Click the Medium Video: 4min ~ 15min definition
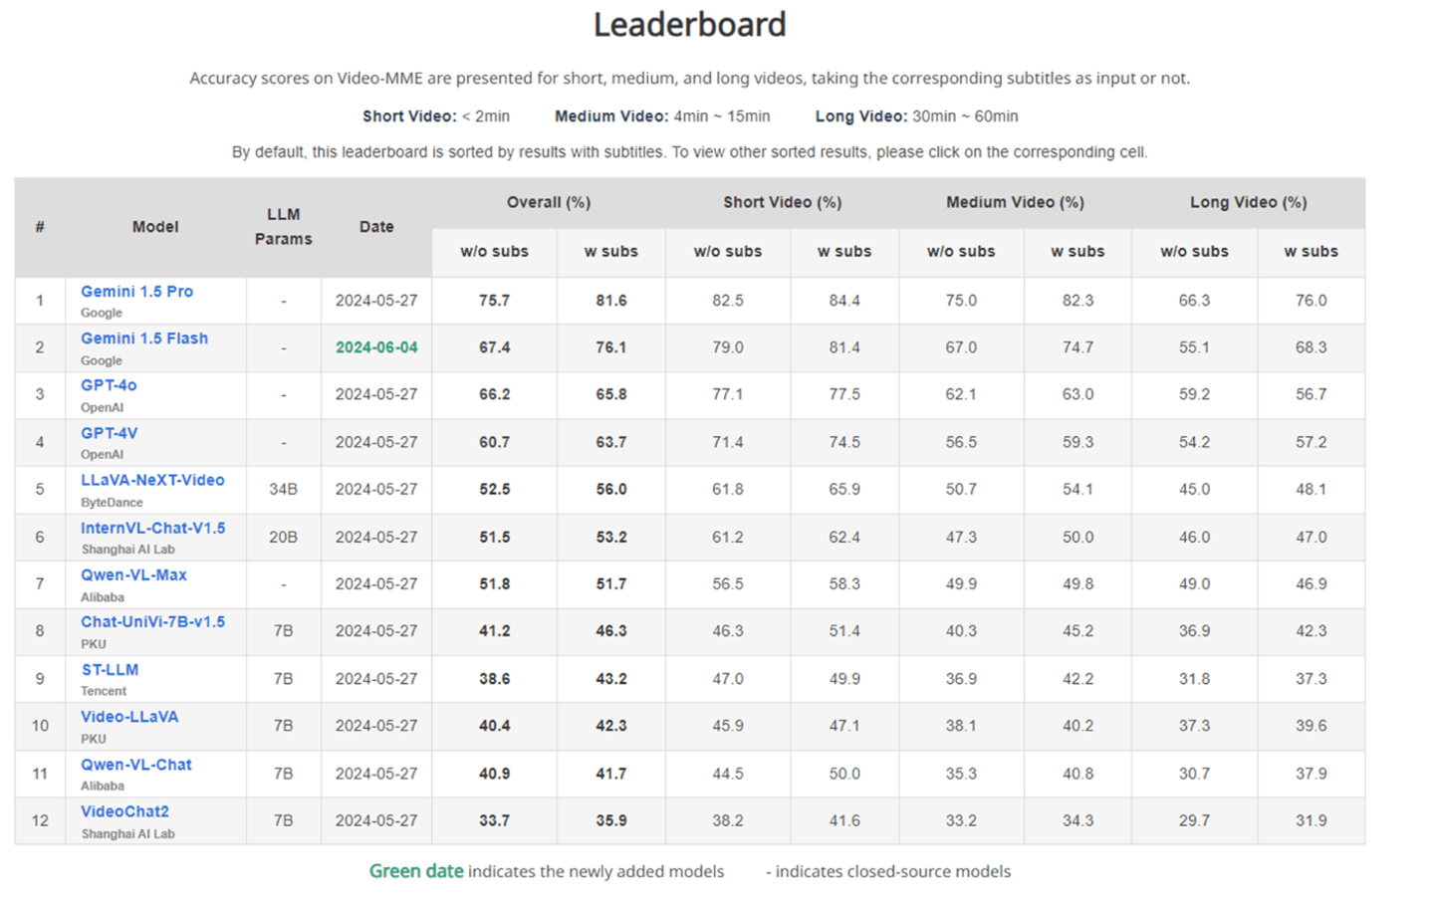The image size is (1434, 904). click(662, 116)
